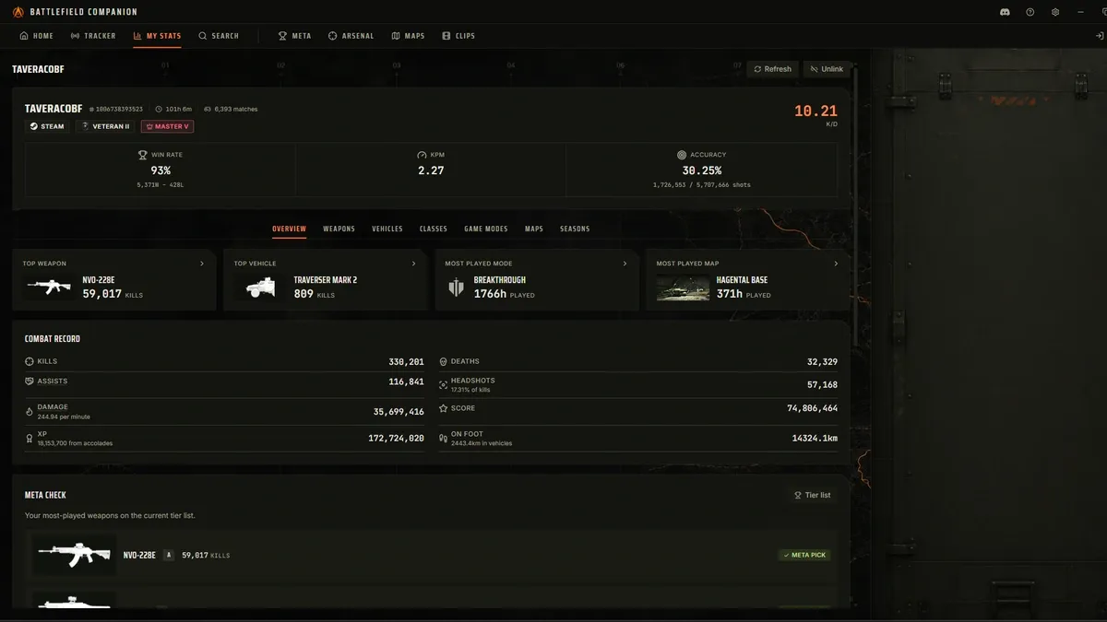Open the Maps tab

coord(408,36)
